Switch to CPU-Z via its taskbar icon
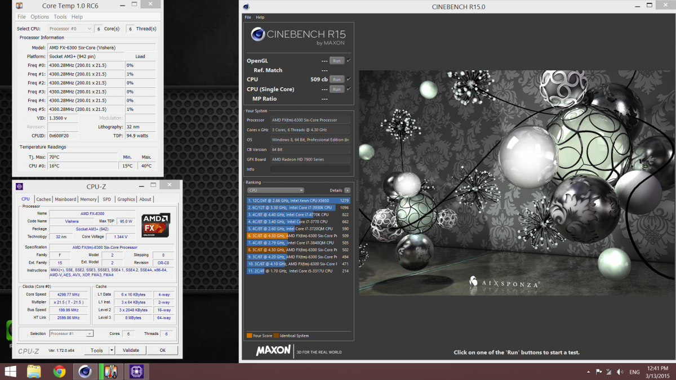676x380 pixels. pos(136,371)
